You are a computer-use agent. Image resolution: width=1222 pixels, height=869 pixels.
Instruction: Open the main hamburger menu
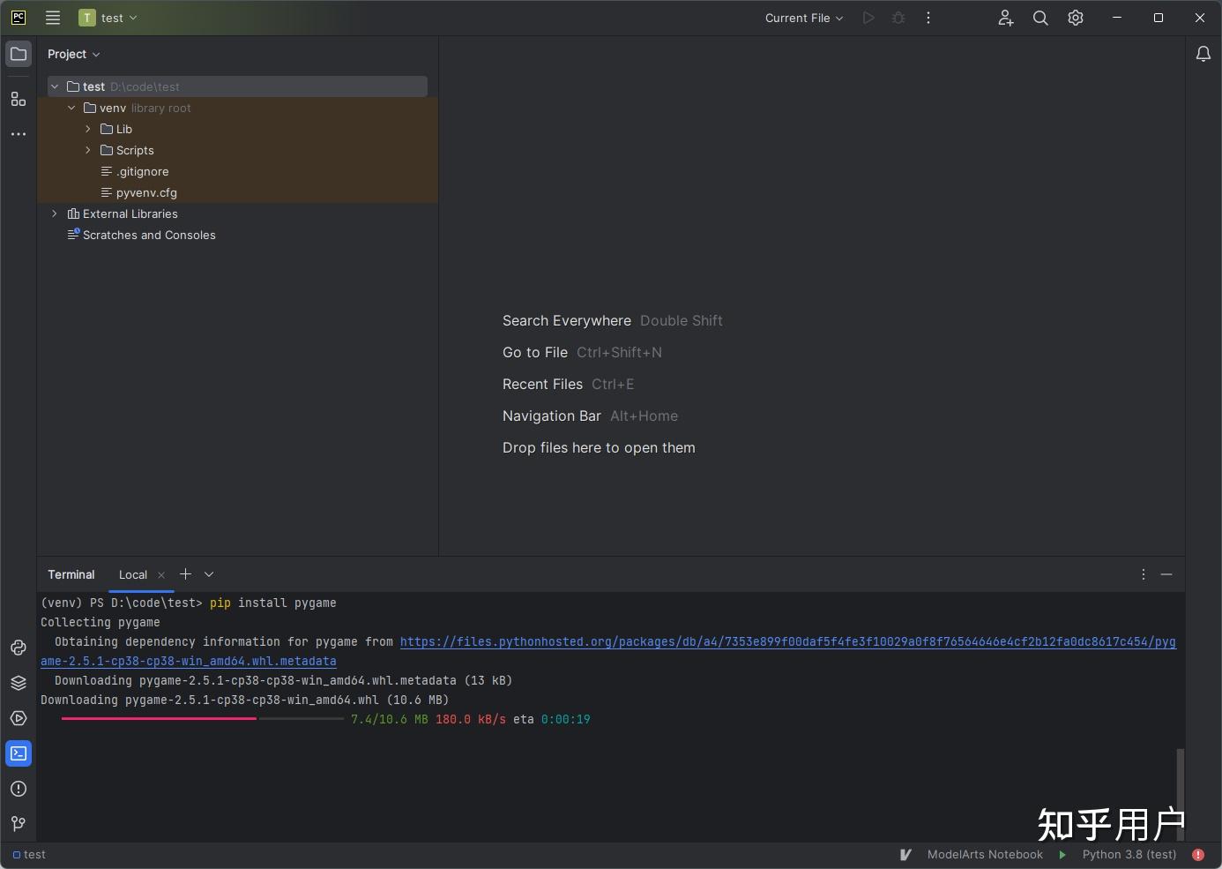[53, 18]
